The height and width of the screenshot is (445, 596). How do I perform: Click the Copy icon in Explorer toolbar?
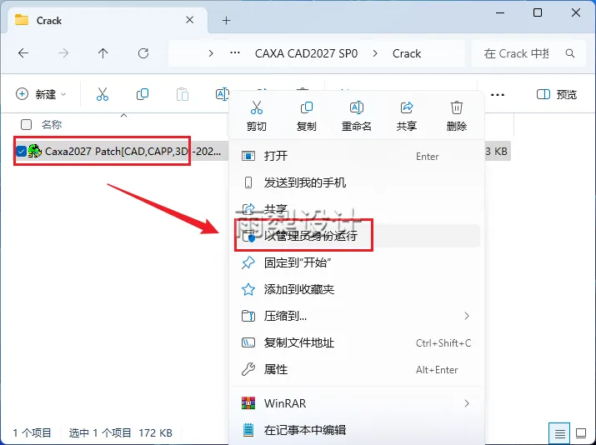(x=143, y=94)
